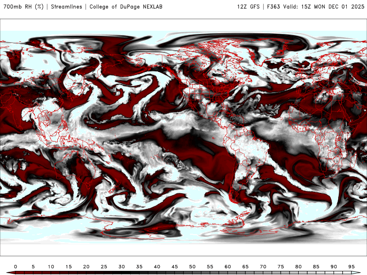Click the "12Z GFS" model run label

248,6
